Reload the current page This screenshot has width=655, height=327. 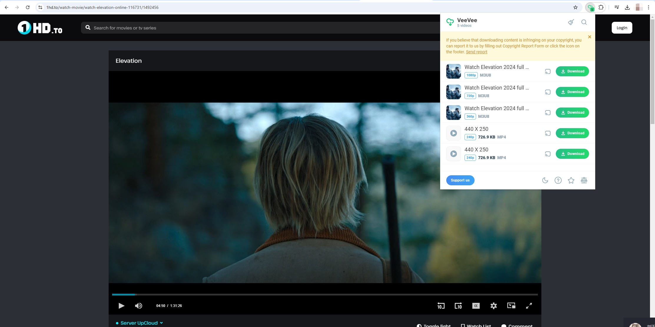pyautogui.click(x=28, y=7)
